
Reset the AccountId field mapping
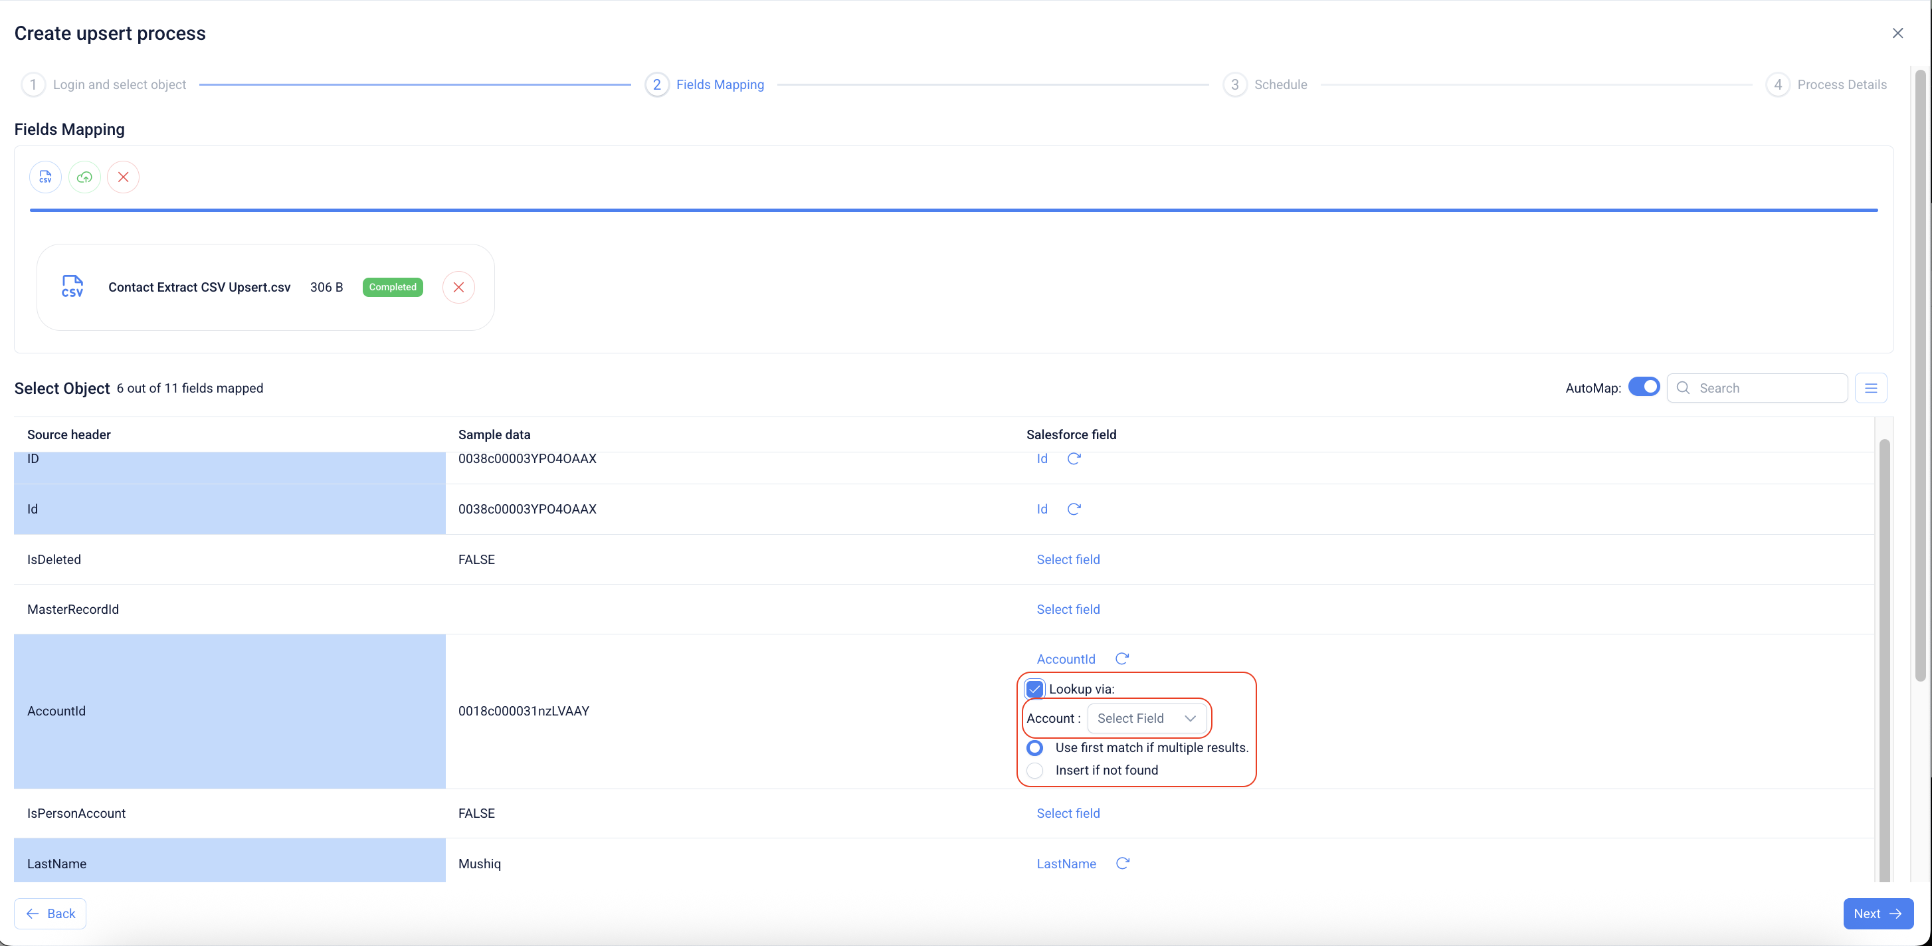tap(1122, 658)
